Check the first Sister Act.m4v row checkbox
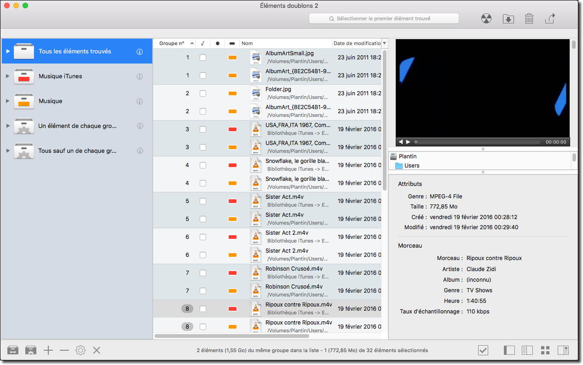Screen dimensions: 583x365 tap(203, 201)
